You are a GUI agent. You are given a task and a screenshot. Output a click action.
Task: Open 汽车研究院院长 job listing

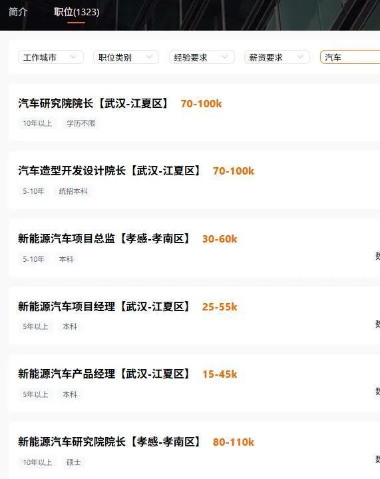click(93, 103)
